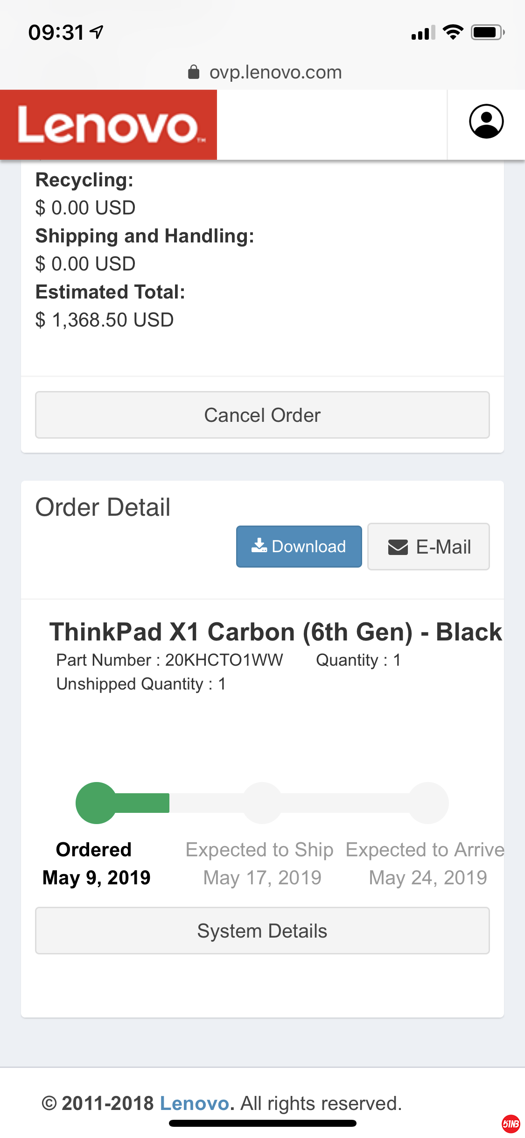Tap the battery status icon
The width and height of the screenshot is (525, 1138).
[x=487, y=32]
